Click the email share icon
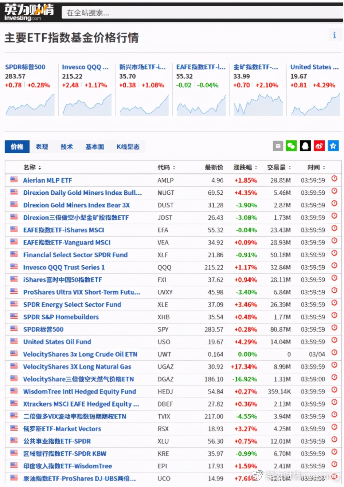This screenshot has height=487, width=344. 278,146
